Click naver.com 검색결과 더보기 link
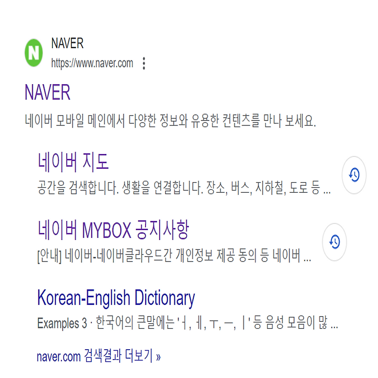Viewport: 378px width, 378px height. point(99,356)
